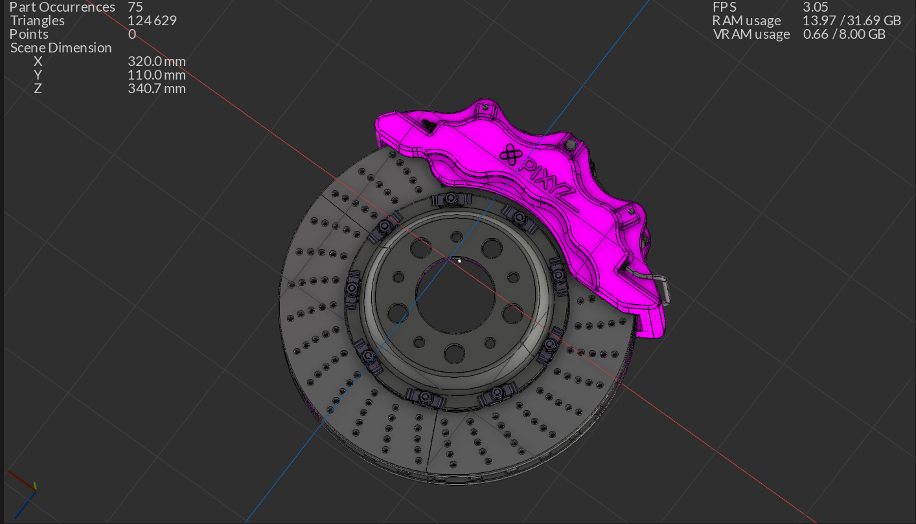Click the "Points" statistics label
The height and width of the screenshot is (524, 916).
29,34
